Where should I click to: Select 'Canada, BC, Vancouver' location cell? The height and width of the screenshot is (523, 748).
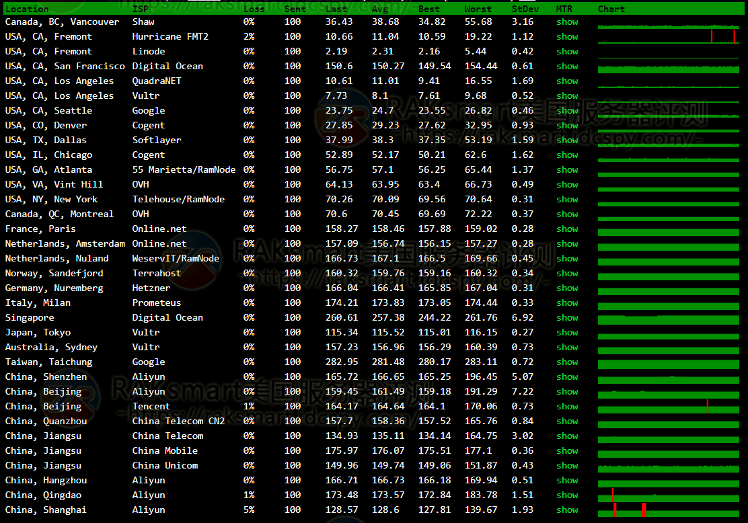62,22
